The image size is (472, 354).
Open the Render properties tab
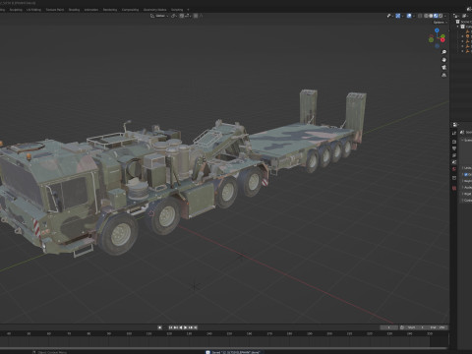click(x=454, y=142)
